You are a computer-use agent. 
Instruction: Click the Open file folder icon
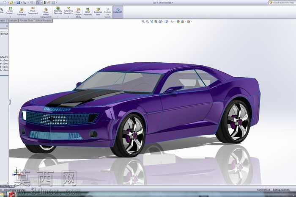(x=11, y=3)
